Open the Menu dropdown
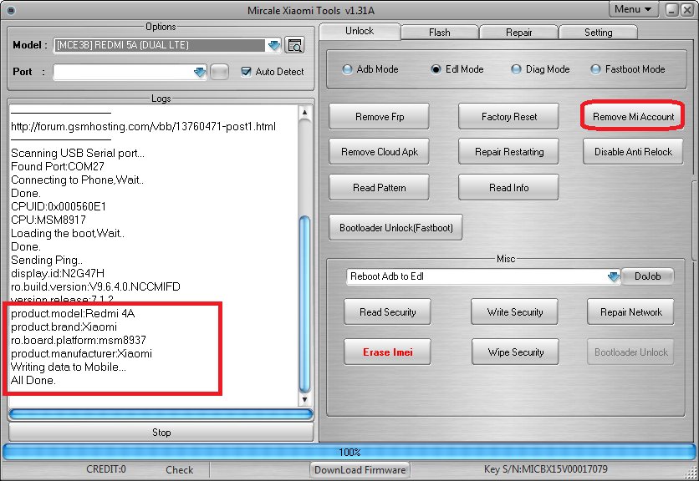This screenshot has width=699, height=481. tap(633, 9)
